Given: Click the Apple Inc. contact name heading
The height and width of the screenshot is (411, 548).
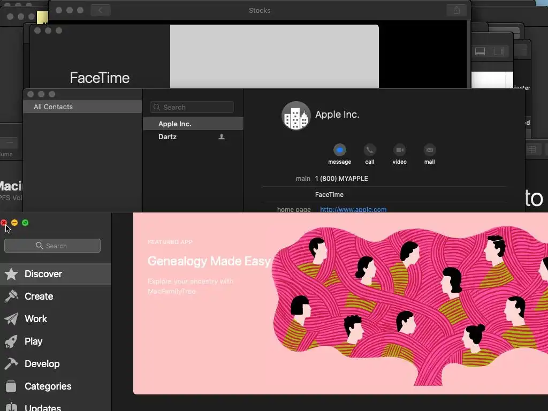Looking at the screenshot, I should (337, 115).
